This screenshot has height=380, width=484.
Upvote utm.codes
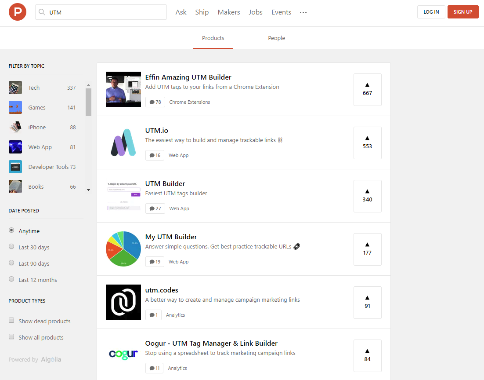pyautogui.click(x=367, y=303)
